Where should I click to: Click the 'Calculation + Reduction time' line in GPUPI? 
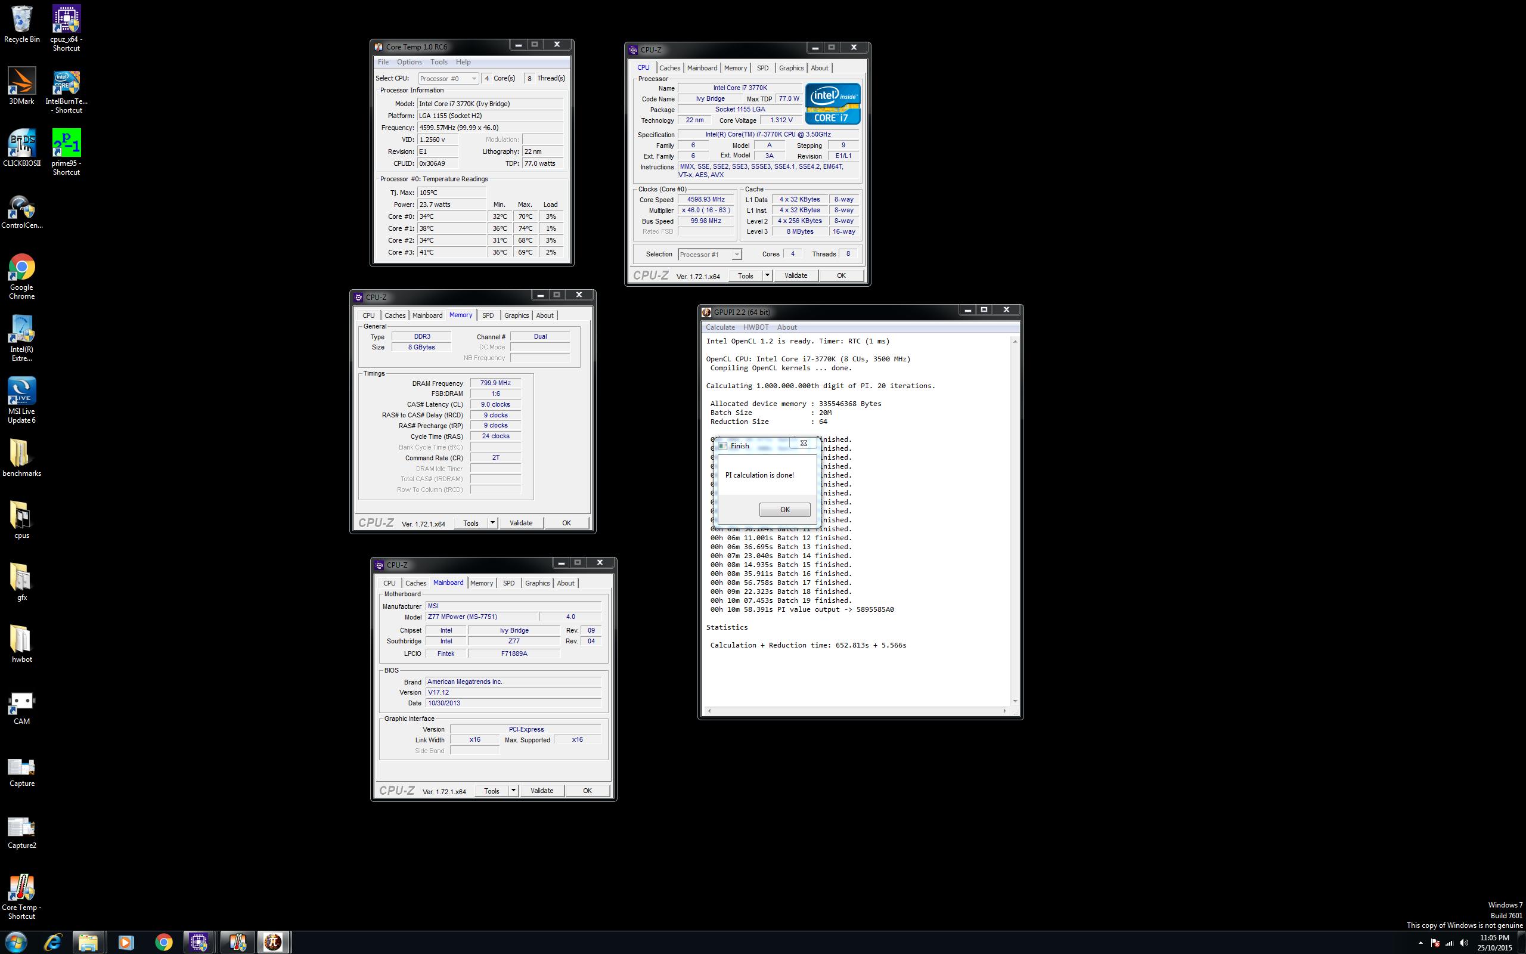click(808, 645)
